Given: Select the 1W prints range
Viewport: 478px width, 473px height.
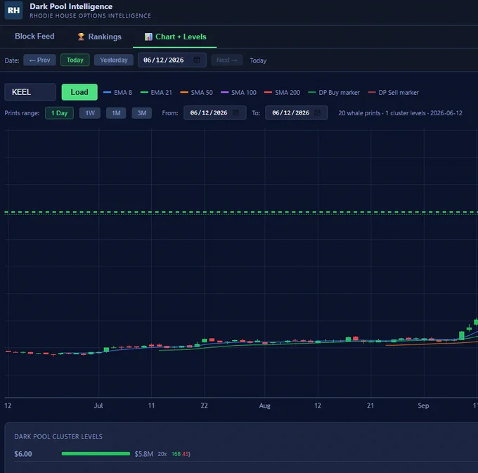Looking at the screenshot, I should (x=90, y=113).
